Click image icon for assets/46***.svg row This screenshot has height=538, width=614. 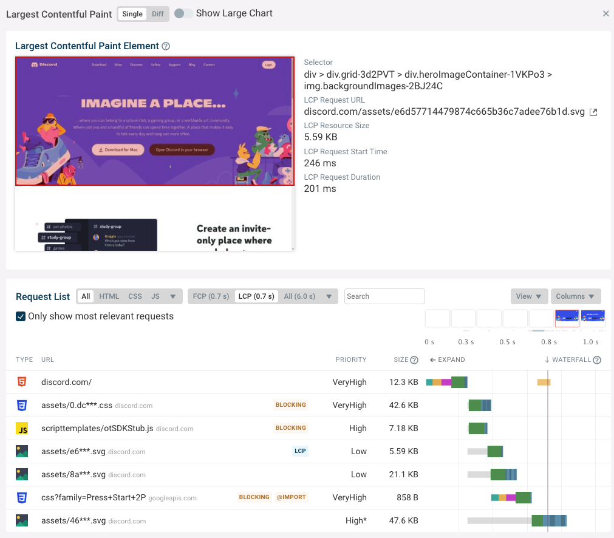pos(22,520)
